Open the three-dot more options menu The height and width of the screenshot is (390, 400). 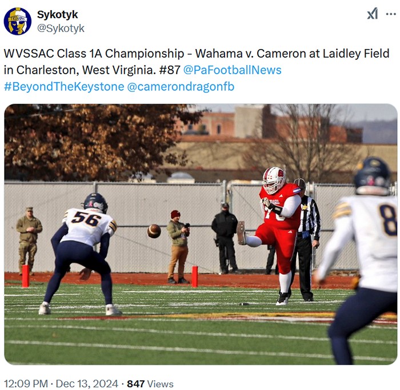click(x=390, y=14)
